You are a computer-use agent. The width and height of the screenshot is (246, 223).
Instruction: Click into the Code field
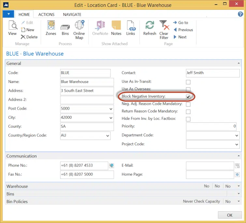pyautogui.click(x=85, y=73)
